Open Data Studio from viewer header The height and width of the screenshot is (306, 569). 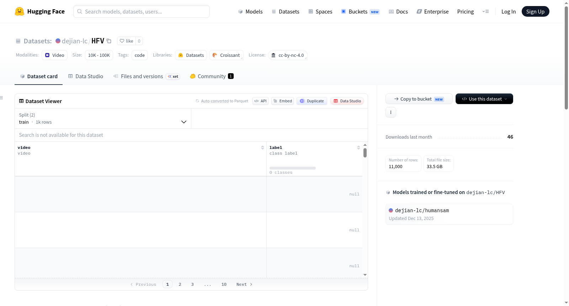point(347,101)
